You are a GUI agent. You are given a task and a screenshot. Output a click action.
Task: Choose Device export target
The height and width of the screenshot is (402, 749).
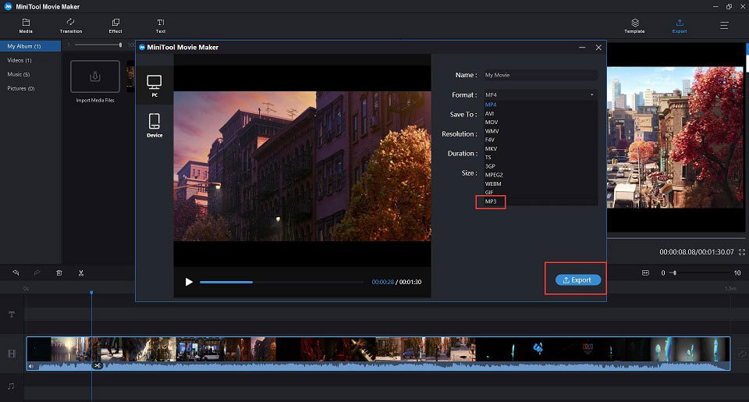154,126
